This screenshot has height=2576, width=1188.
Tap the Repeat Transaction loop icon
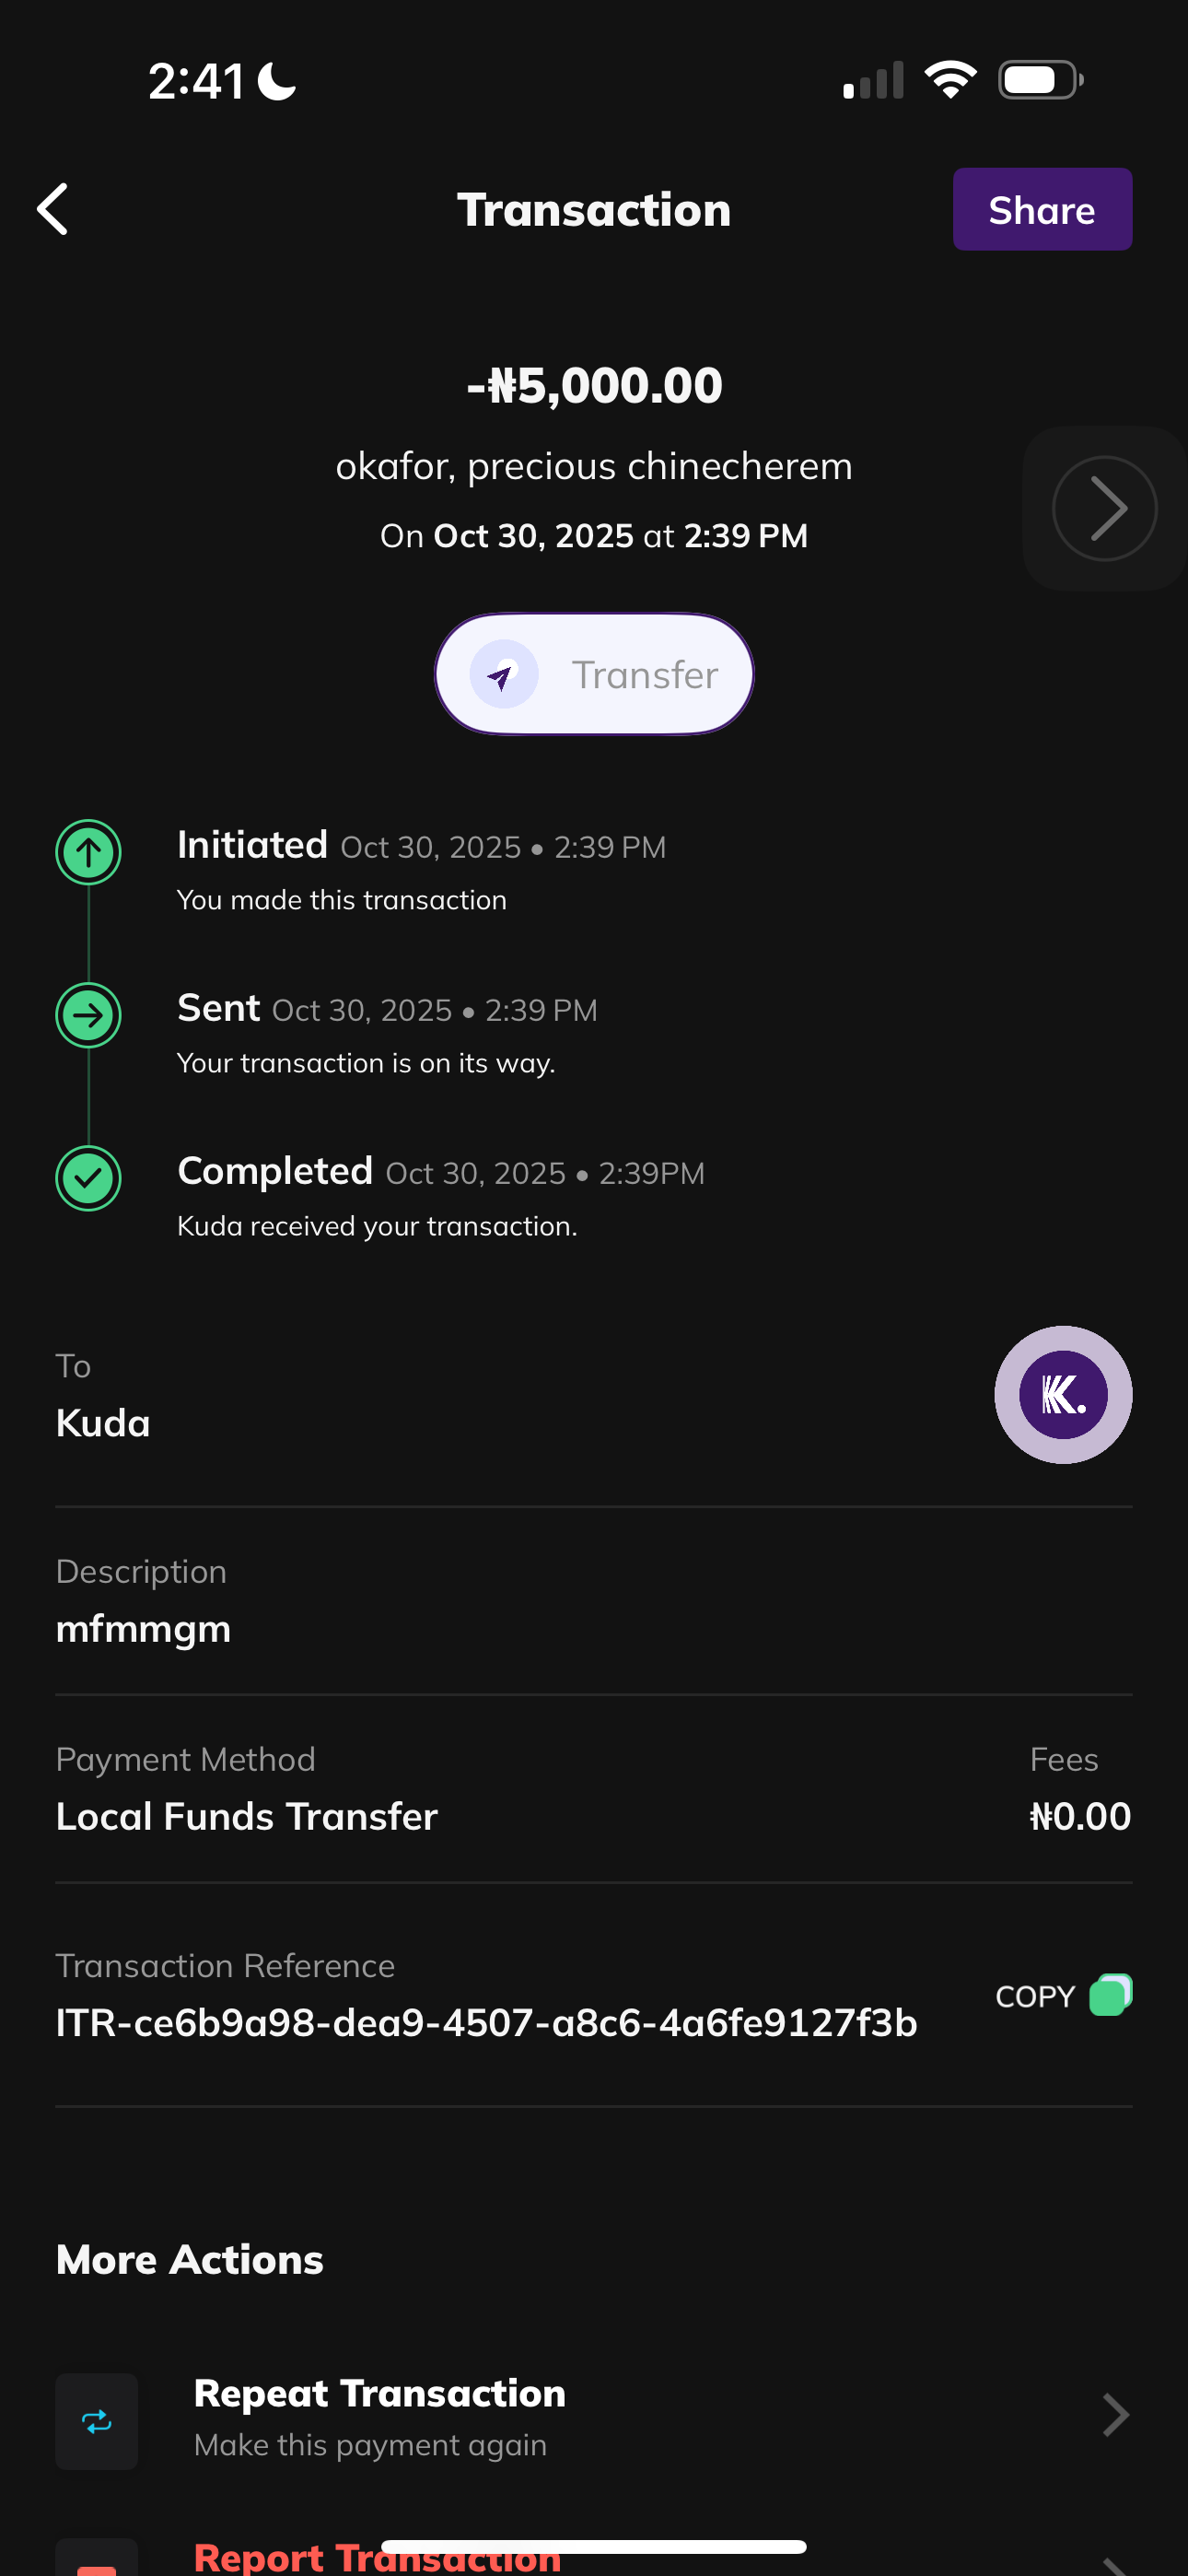97,2421
